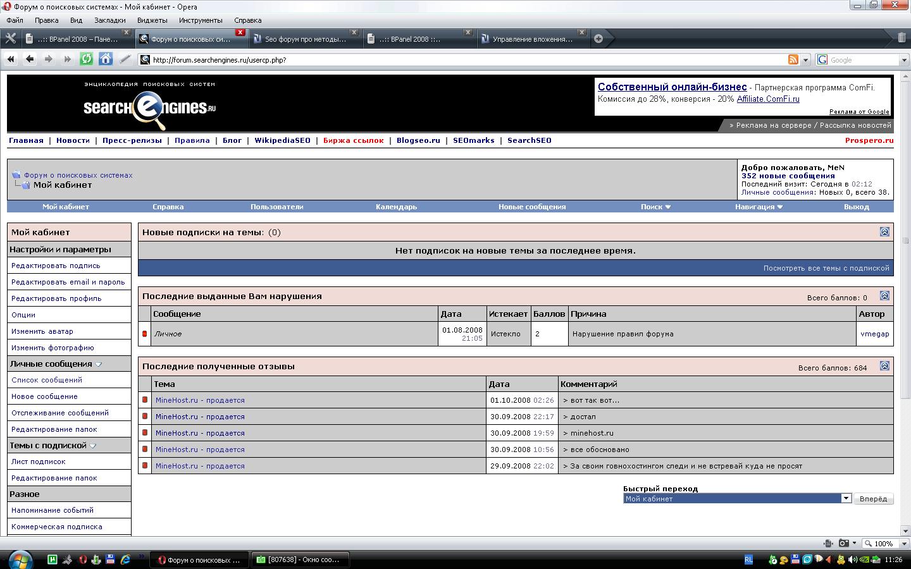Switch to first BPanel 2008 – Пане tab
911x569 pixels.
(78, 39)
